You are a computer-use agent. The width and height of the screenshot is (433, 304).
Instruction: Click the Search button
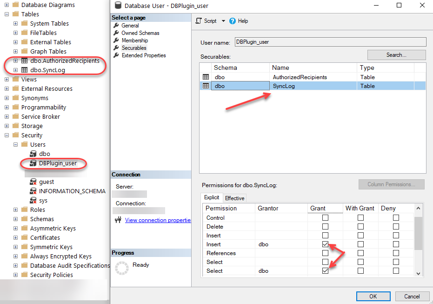pos(396,54)
